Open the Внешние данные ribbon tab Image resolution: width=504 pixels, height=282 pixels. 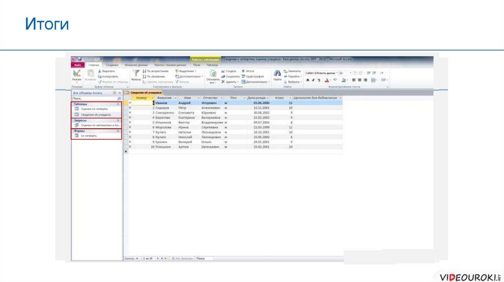[136, 65]
